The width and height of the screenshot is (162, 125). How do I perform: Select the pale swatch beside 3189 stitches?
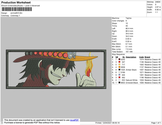(119, 72)
